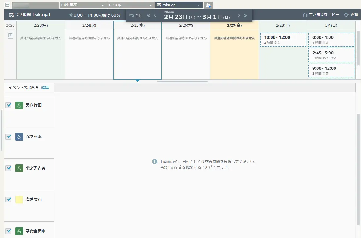This screenshot has height=238, width=361.
Task: Click 瑠愛 立石 yellow color swatch
Action: tap(19, 200)
